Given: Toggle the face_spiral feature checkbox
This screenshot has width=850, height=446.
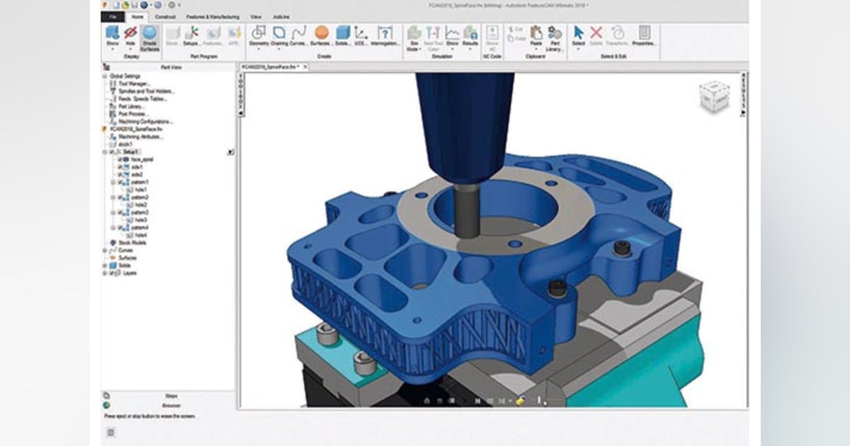Looking at the screenshot, I should (118, 160).
